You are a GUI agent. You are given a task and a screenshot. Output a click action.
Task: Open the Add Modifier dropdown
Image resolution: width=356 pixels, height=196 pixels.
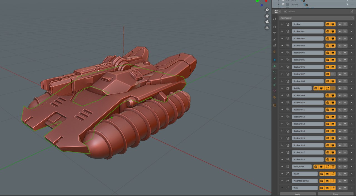pyautogui.click(x=317, y=18)
